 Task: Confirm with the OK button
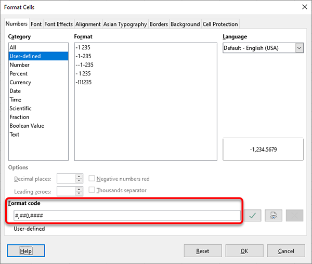pos(244,251)
